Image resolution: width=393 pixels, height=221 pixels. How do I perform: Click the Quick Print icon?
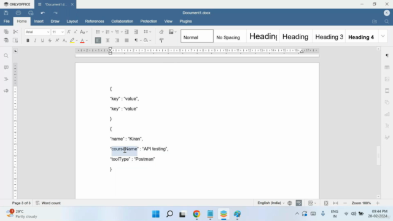(31, 13)
